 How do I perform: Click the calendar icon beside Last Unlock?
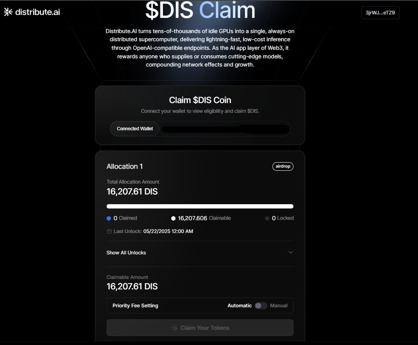coord(109,231)
